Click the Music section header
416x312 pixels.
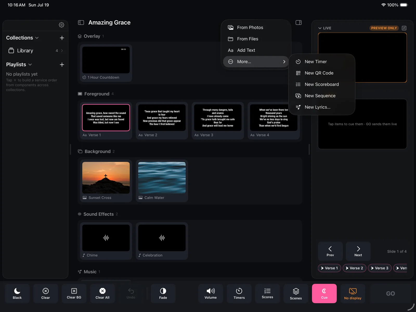tap(89, 272)
